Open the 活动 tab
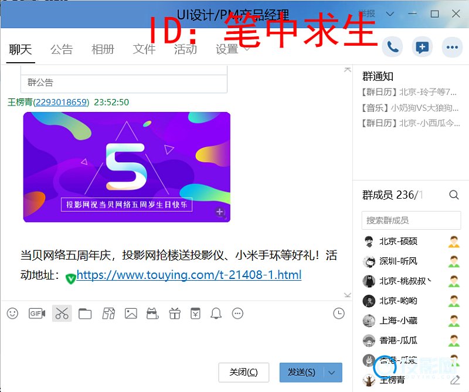The height and width of the screenshot is (392, 469). point(185,49)
